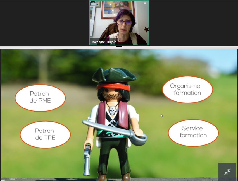
Task: Click the Jocelyne Turpin name label
Action: pos(104,42)
